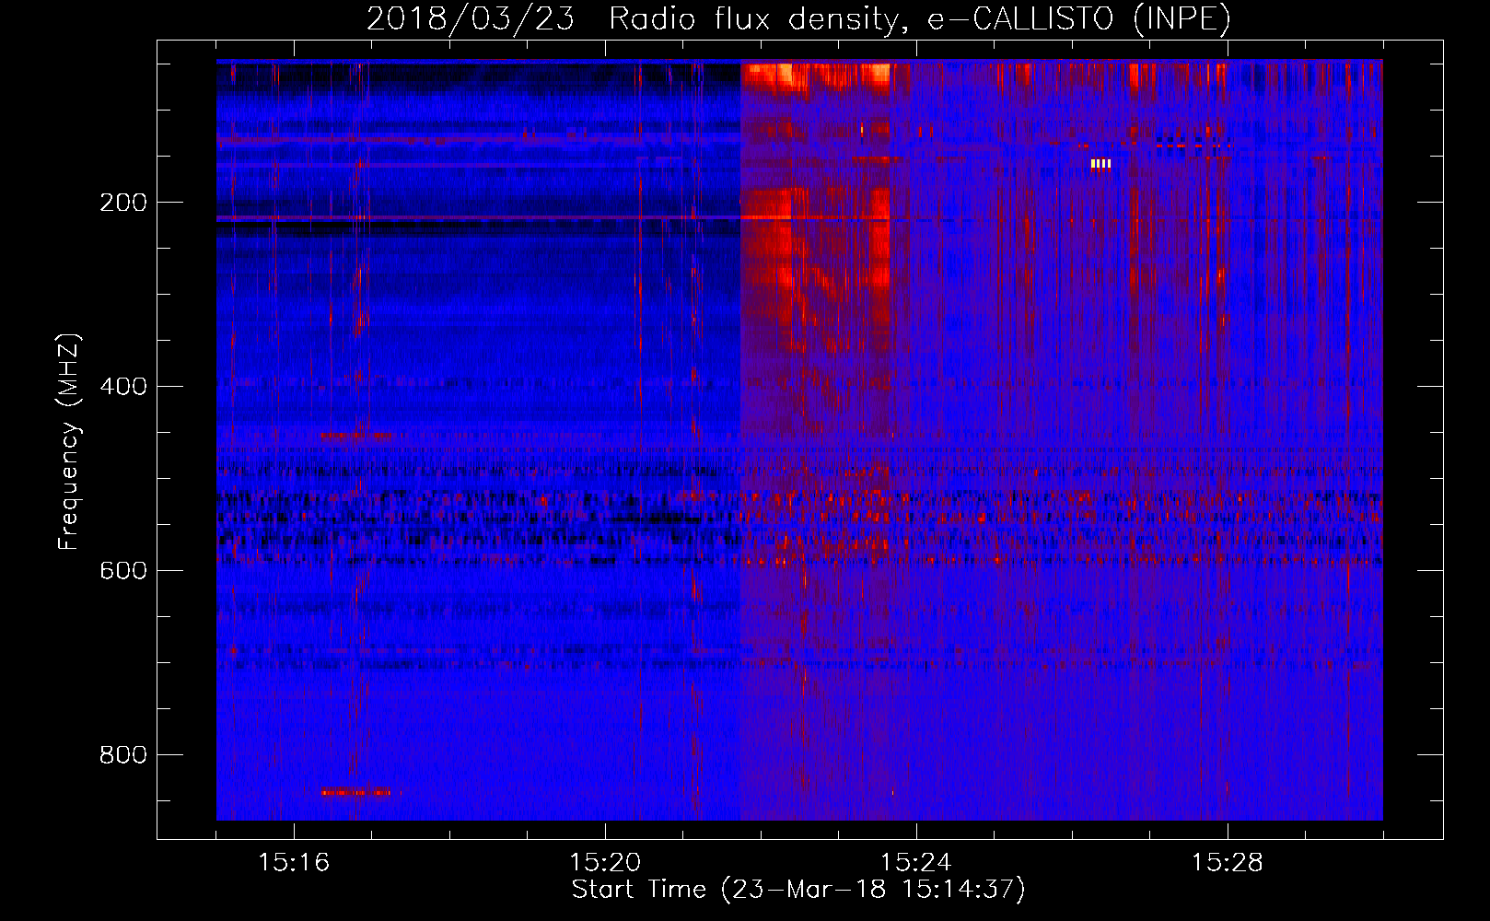
Task: Click the red horizontal streak near 840 MHz
Action: [355, 792]
